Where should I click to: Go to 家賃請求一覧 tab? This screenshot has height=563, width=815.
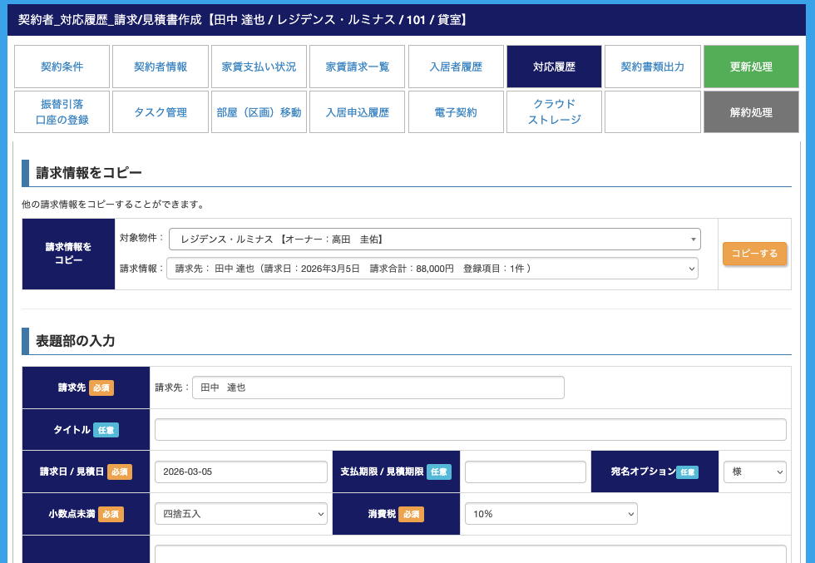point(357,67)
